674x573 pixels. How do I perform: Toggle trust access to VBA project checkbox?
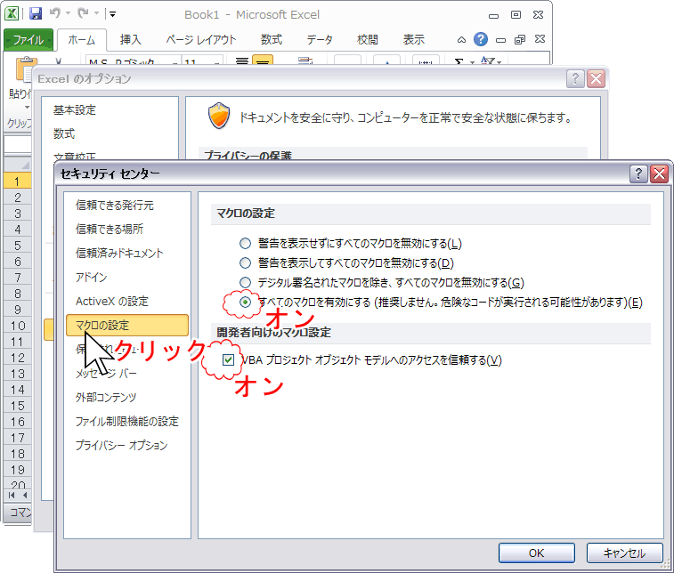tap(228, 360)
